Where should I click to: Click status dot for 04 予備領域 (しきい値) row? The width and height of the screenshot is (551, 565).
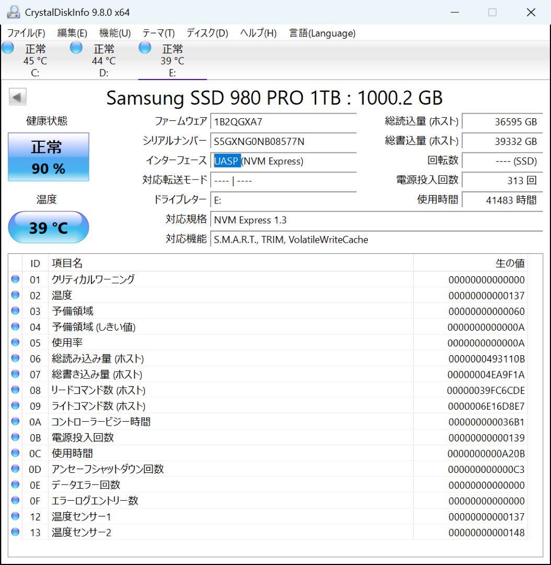pyautogui.click(x=15, y=326)
